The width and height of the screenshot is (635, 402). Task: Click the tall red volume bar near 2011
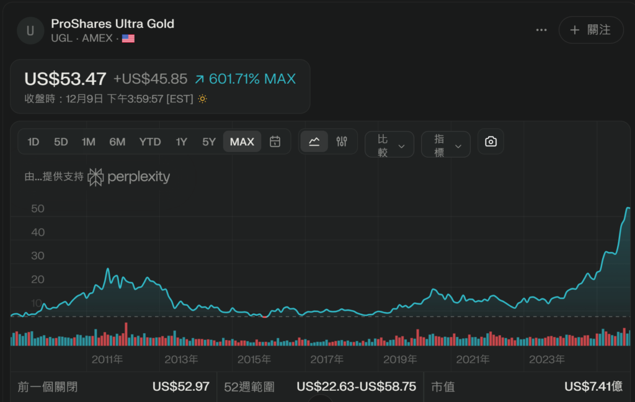[x=126, y=334]
